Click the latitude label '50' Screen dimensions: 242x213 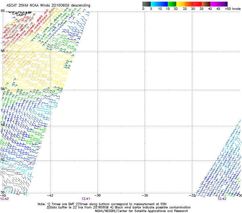3,192
